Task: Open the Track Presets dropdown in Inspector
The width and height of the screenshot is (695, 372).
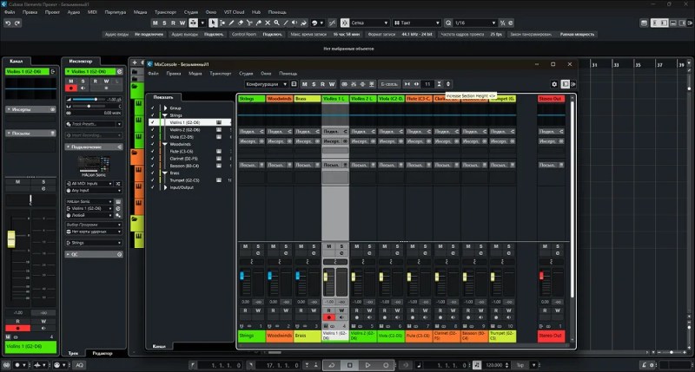Action: pos(94,124)
